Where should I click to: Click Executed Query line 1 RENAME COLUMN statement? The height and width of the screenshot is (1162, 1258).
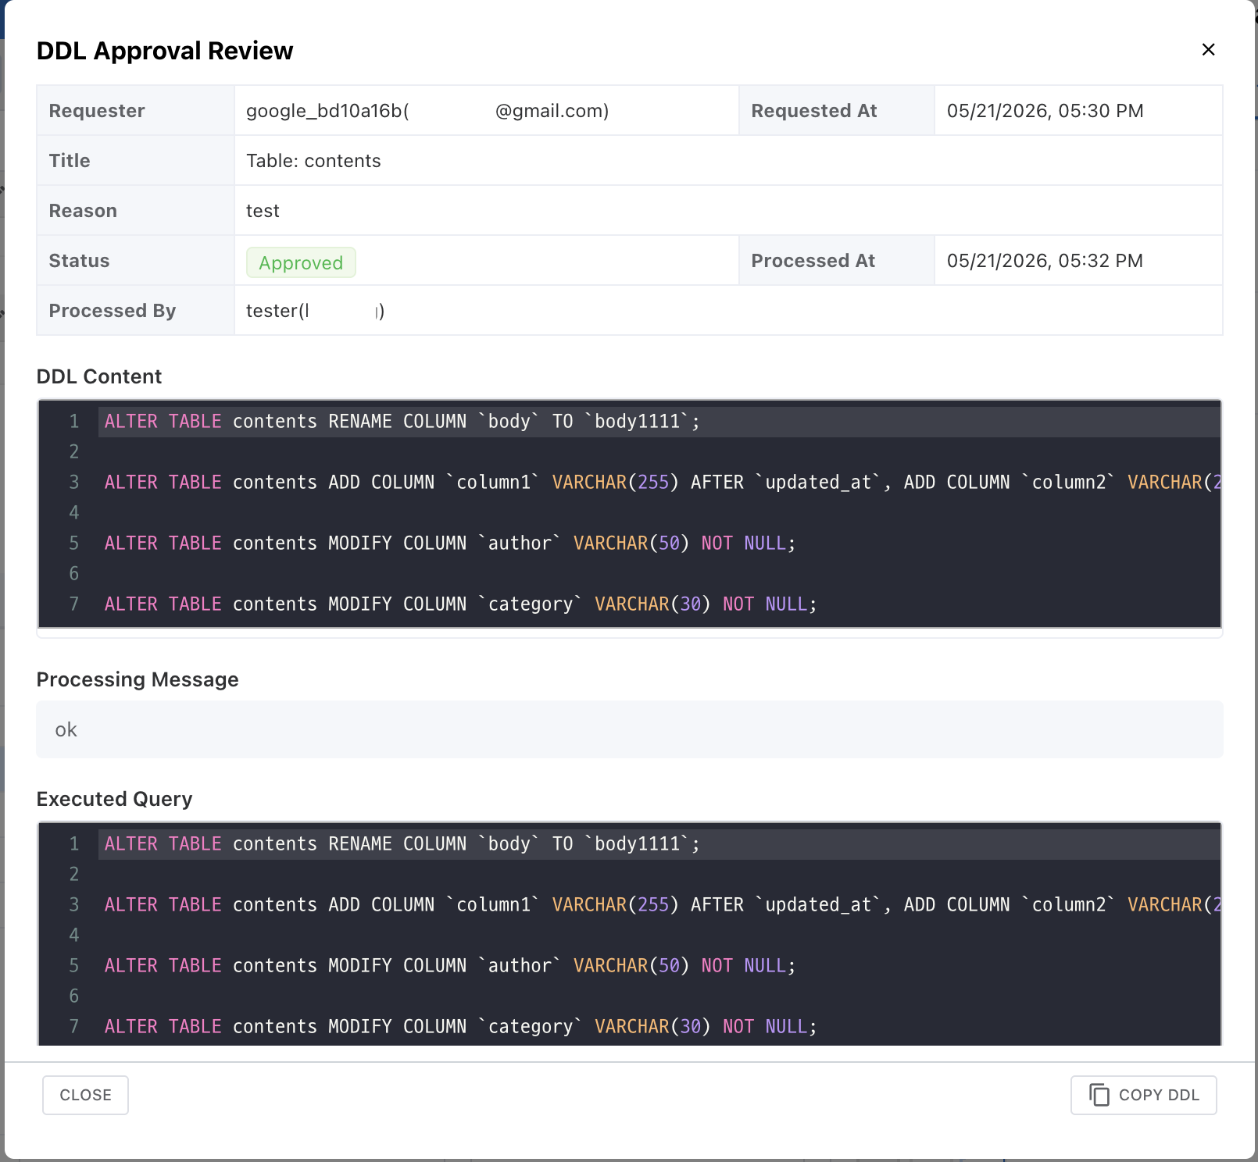(x=402, y=844)
